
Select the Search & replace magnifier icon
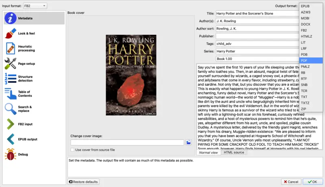[x=11, y=109]
